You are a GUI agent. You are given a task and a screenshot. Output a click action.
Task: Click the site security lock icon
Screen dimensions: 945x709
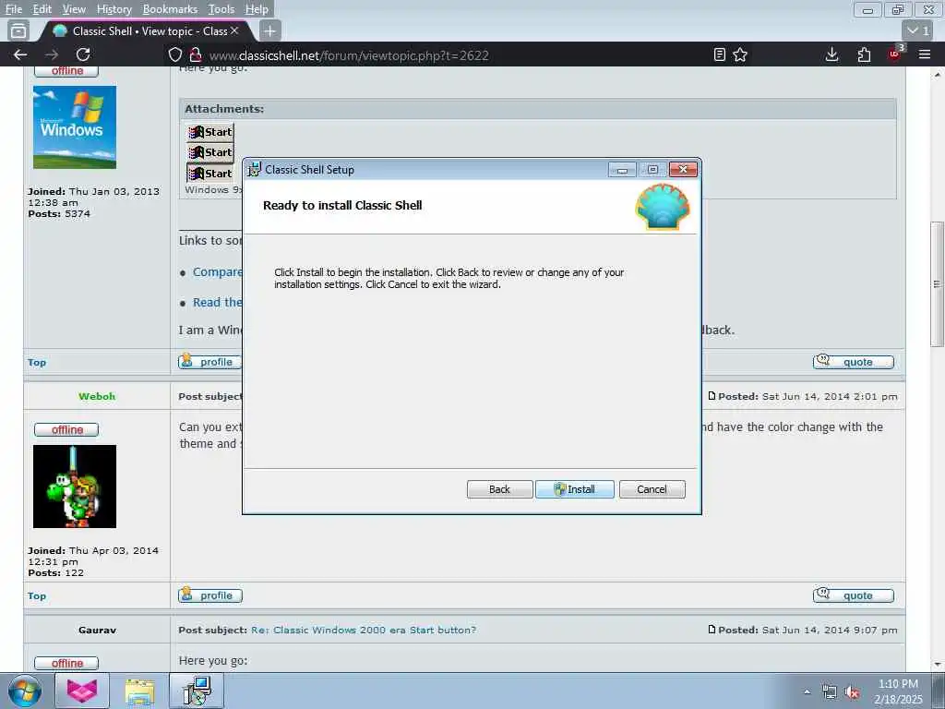point(196,54)
